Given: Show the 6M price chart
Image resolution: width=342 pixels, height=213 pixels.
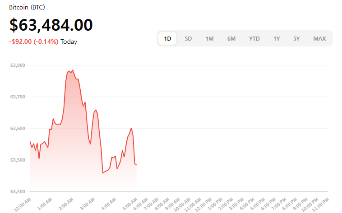Looking at the screenshot, I should tap(231, 39).
